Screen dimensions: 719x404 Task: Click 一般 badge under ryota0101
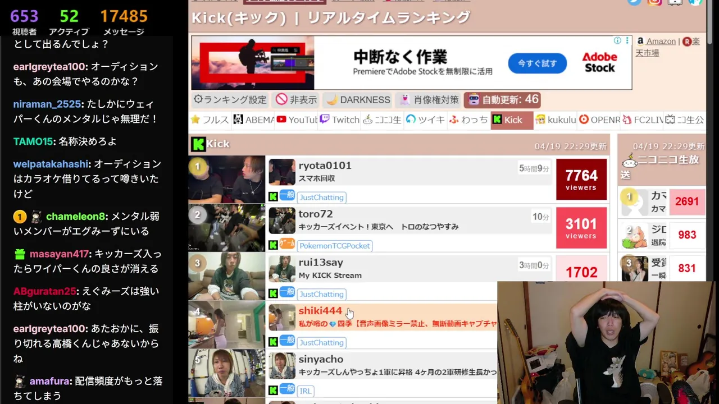[x=287, y=195]
